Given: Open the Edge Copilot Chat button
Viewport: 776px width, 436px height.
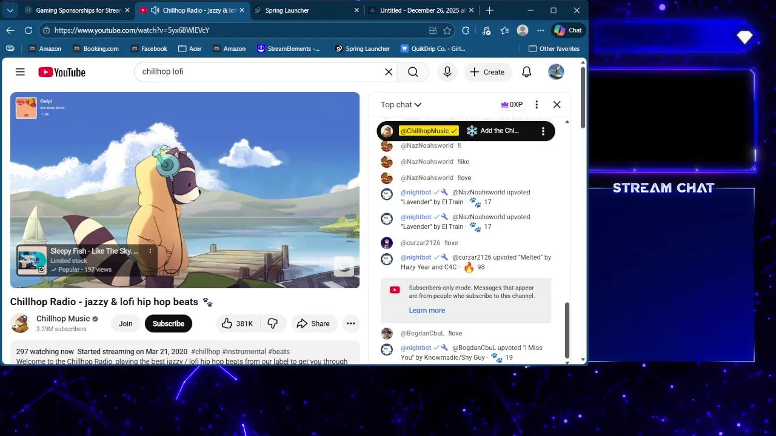Looking at the screenshot, I should pyautogui.click(x=568, y=30).
